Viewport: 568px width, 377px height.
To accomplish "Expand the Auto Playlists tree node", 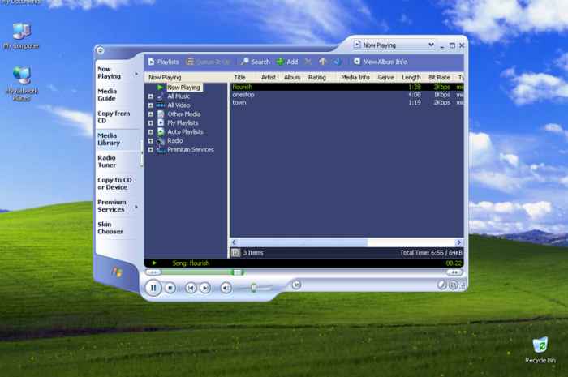I will pyautogui.click(x=151, y=132).
